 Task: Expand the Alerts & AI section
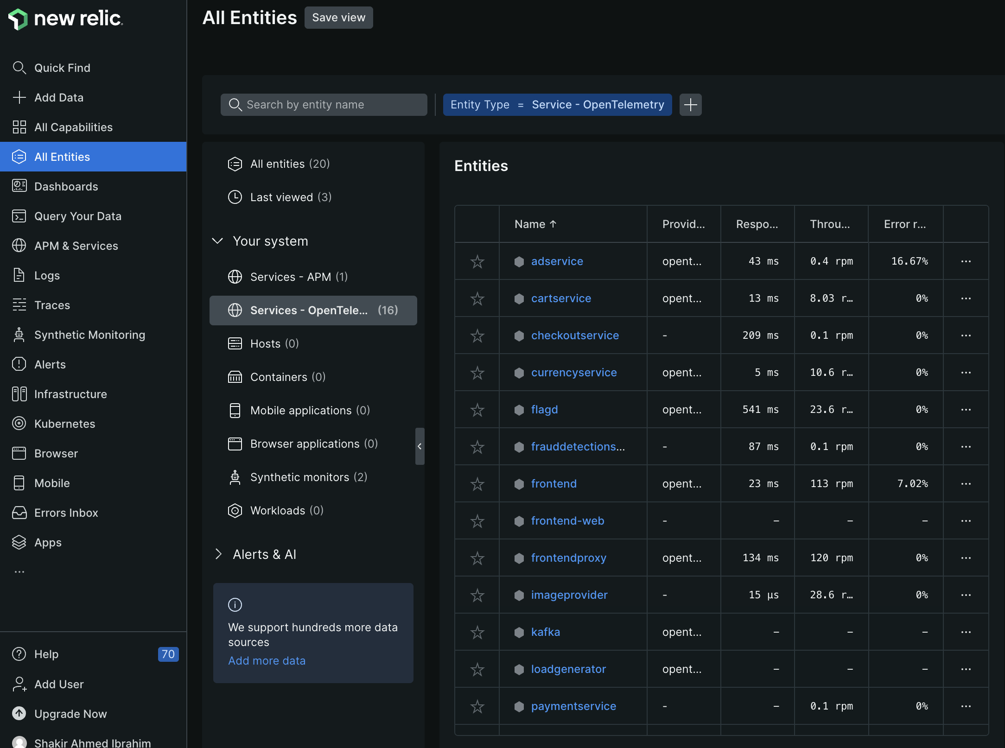tap(218, 554)
